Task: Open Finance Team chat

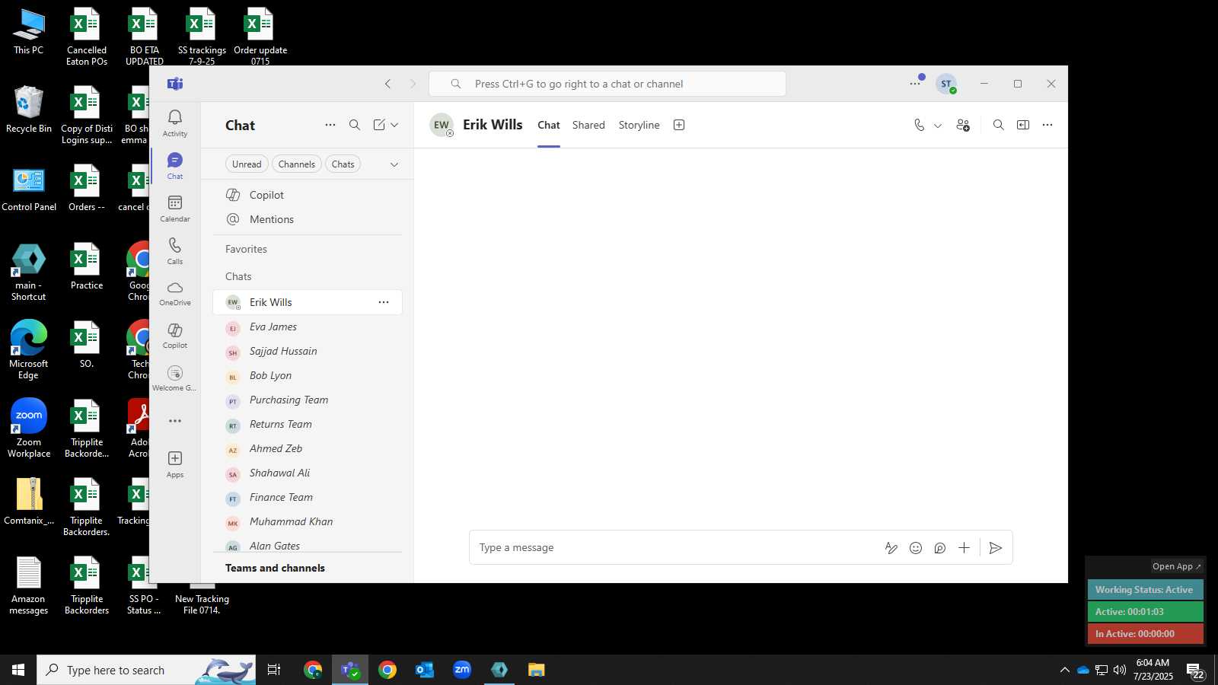Action: click(308, 497)
